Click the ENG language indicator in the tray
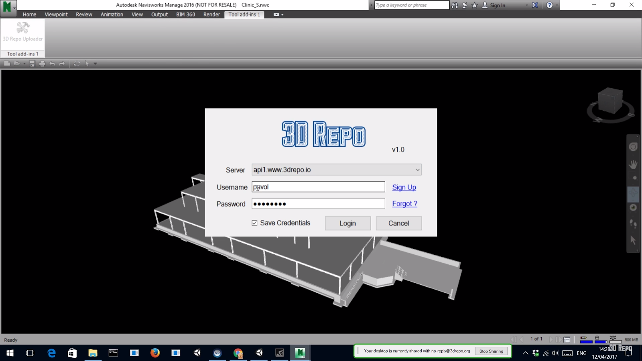642x361 pixels. (x=581, y=353)
